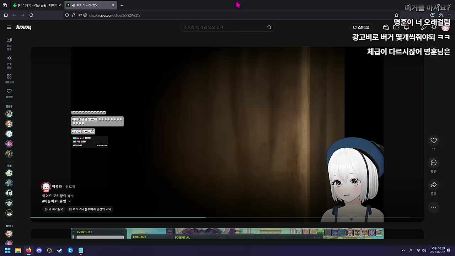Switch to the 치지직 - CHZZK tab
The height and width of the screenshot is (256, 455).
pyautogui.click(x=91, y=5)
